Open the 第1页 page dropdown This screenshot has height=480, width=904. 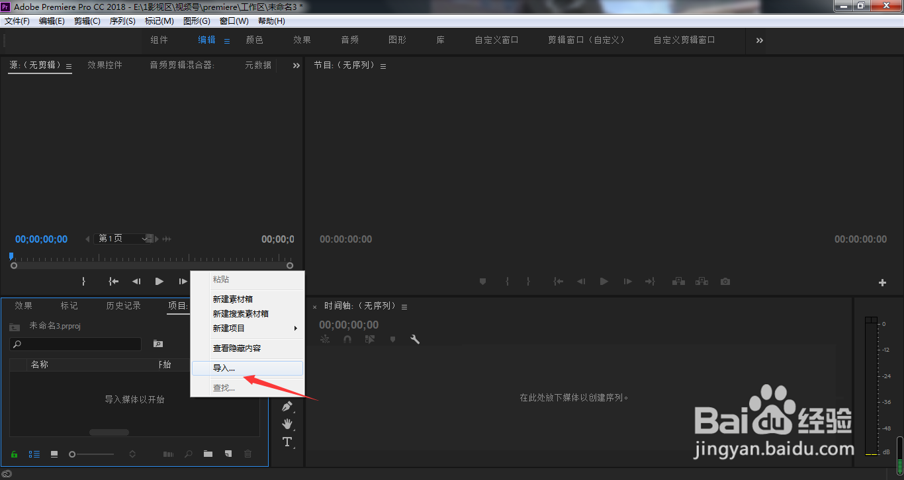tap(122, 239)
